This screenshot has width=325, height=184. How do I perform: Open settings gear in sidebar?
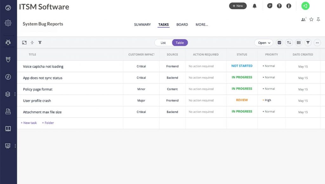coord(8,23)
